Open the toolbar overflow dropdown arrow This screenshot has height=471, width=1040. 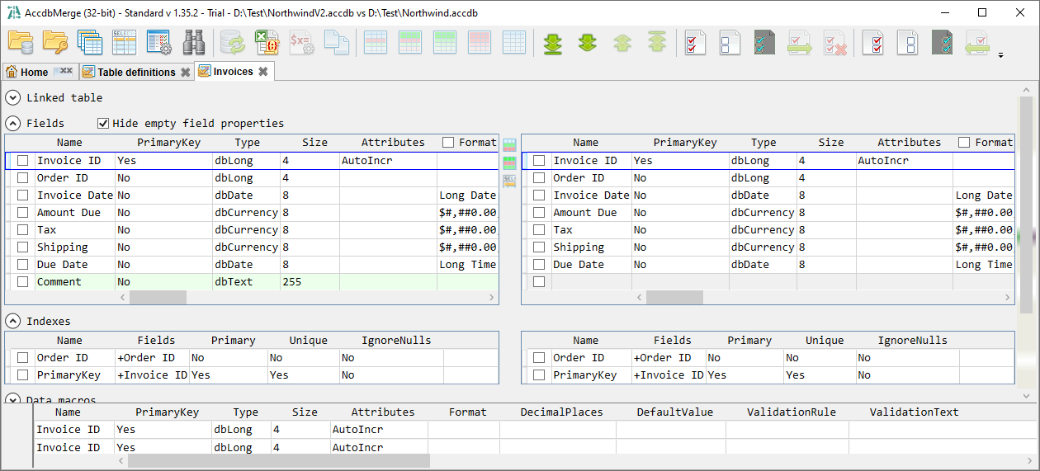tap(1001, 55)
